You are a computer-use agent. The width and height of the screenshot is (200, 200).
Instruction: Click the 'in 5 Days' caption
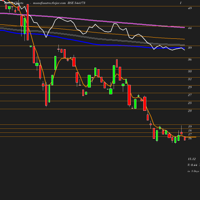coord(193,171)
